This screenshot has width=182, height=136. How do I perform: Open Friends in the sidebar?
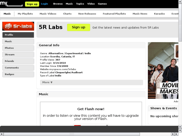(18, 61)
